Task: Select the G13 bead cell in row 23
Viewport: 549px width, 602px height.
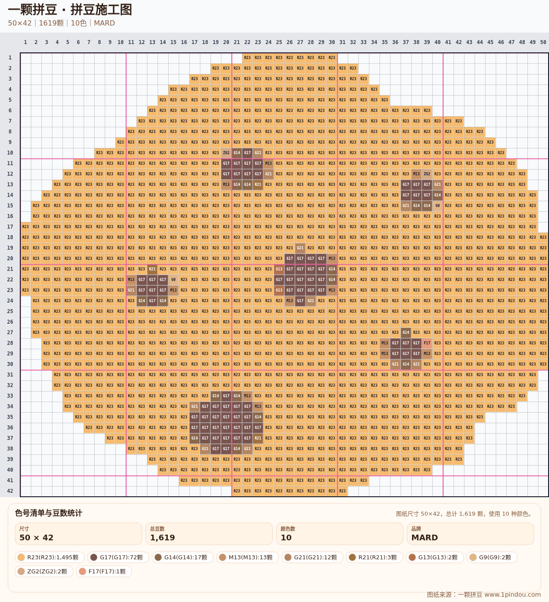Action: (279, 290)
